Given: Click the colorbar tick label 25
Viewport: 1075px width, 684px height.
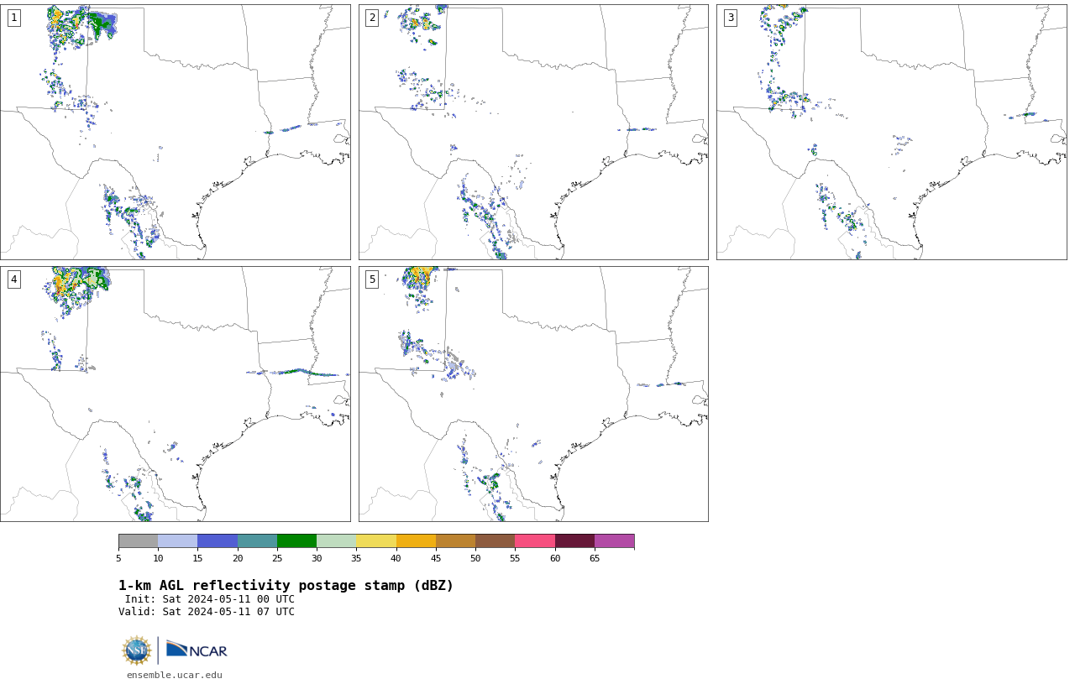Looking at the screenshot, I should pyautogui.click(x=277, y=558).
